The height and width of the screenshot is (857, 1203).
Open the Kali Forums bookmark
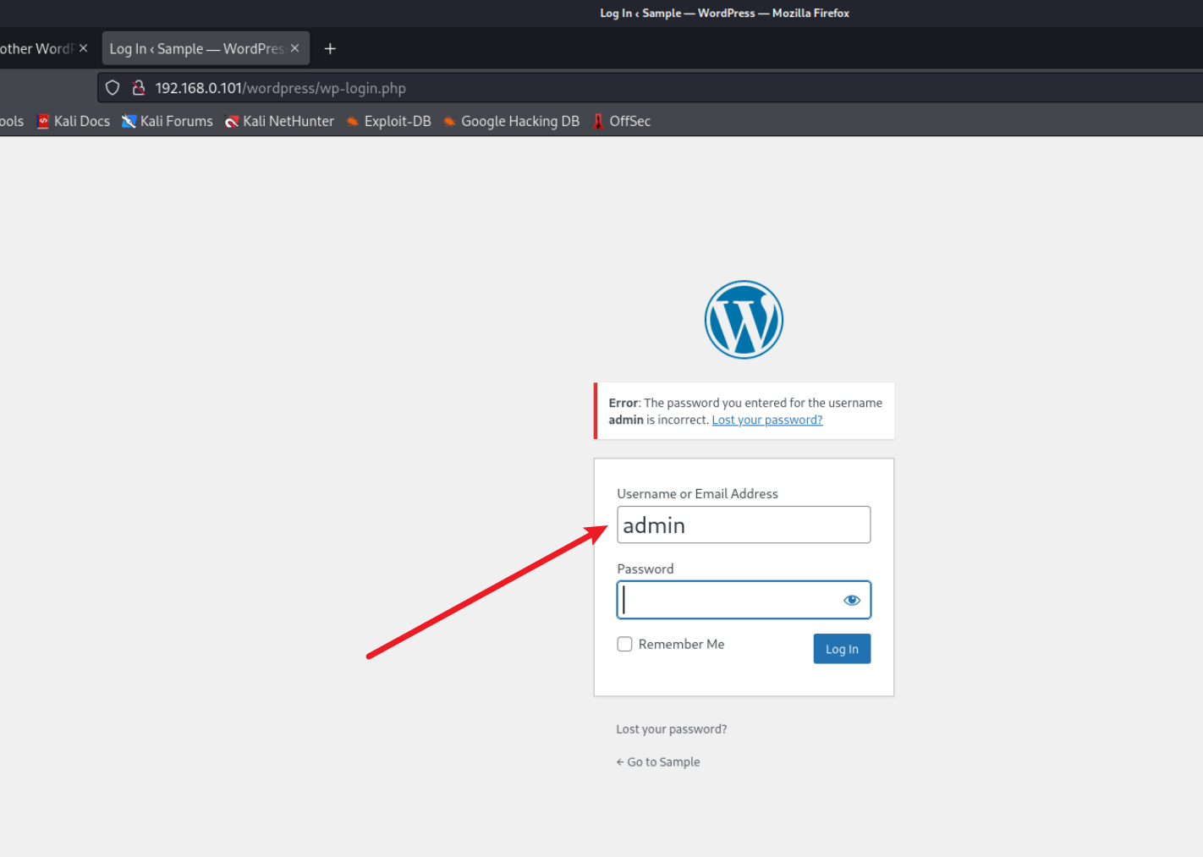[x=168, y=121]
